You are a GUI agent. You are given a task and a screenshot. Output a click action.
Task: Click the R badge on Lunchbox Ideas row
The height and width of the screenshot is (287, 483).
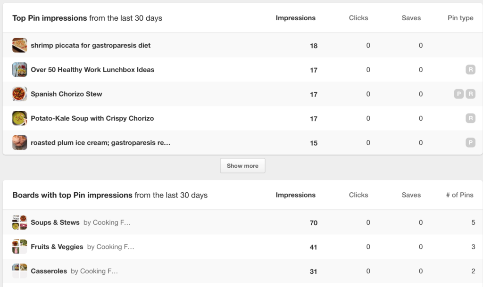470,70
